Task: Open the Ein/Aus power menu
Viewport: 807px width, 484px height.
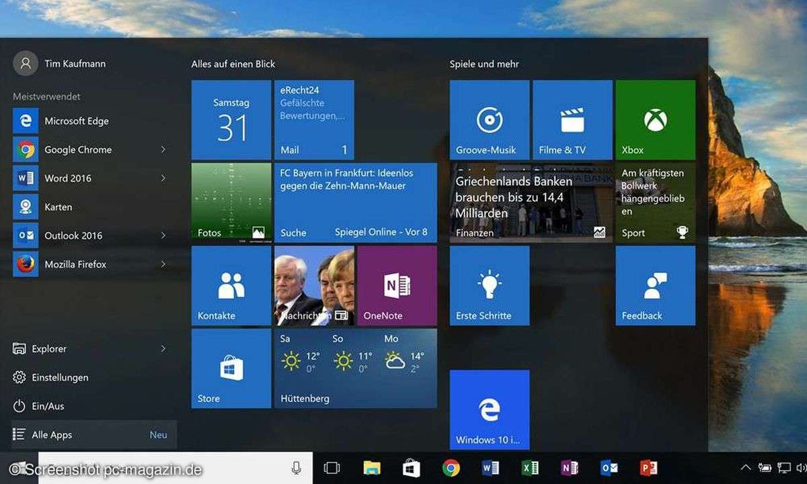Action: pyautogui.click(x=94, y=406)
